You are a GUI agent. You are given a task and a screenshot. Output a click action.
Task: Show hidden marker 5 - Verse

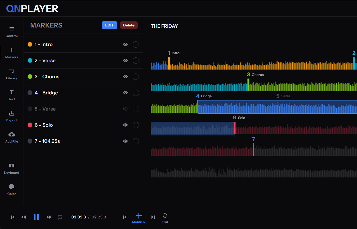click(x=126, y=109)
